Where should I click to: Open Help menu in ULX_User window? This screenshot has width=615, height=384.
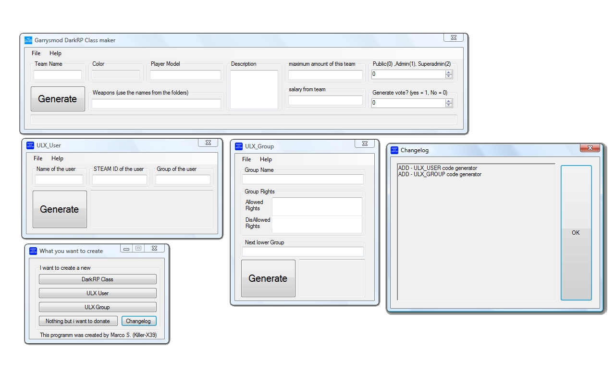point(57,158)
